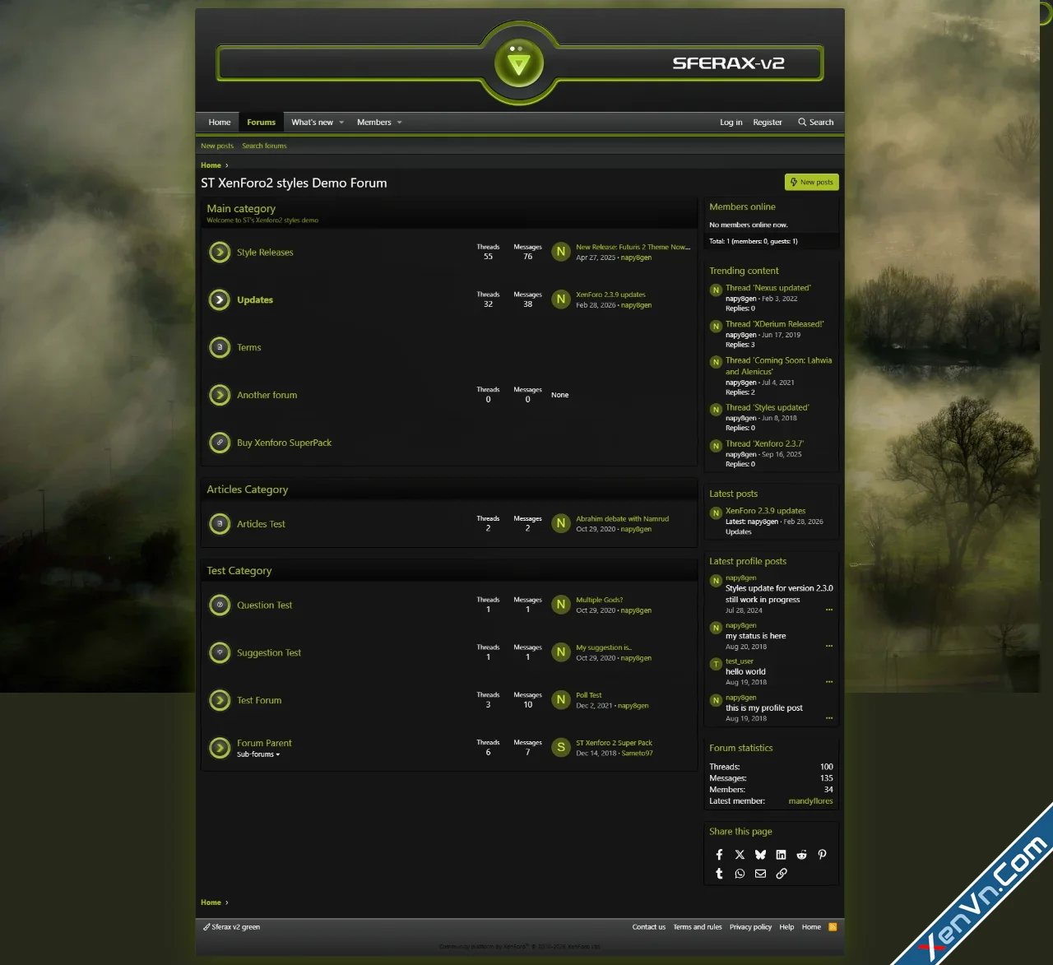Switch to the Forums tab
The height and width of the screenshot is (965, 1053).
(x=261, y=122)
